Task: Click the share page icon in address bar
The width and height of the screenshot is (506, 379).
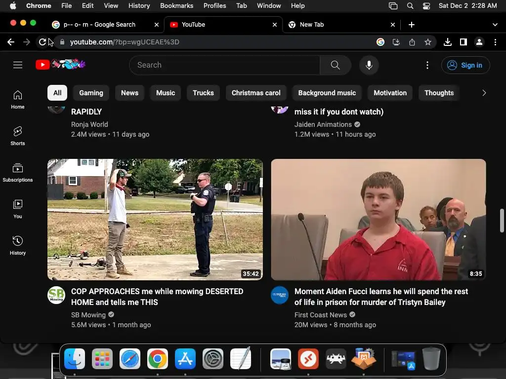Action: [412, 42]
